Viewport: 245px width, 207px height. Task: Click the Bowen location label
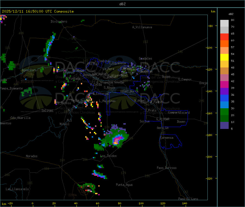[181, 122]
